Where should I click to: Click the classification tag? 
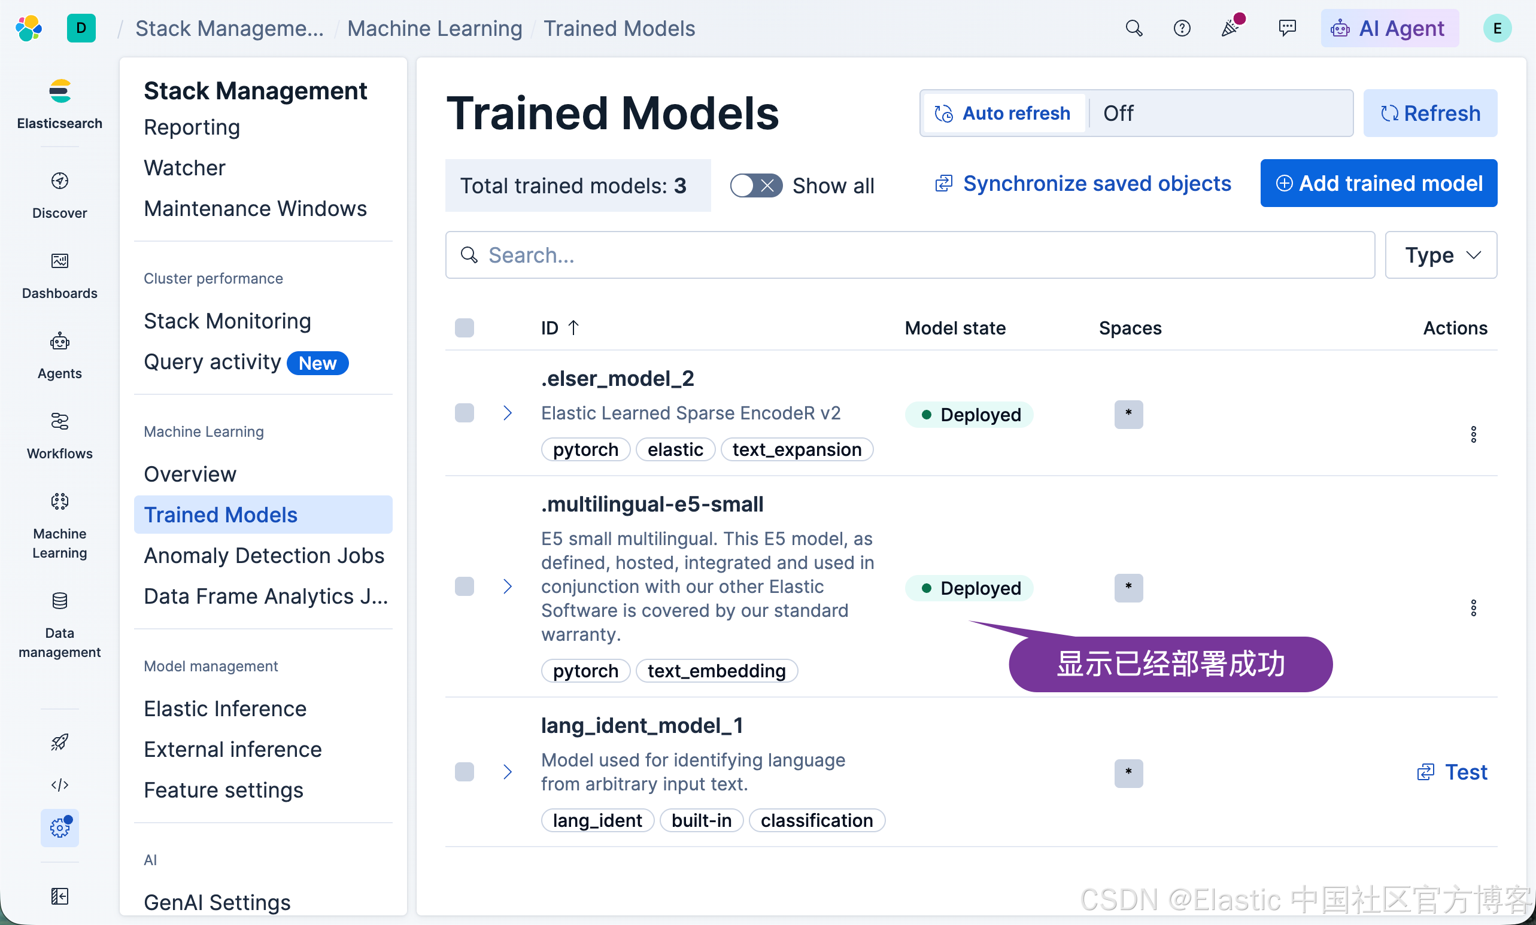[816, 820]
